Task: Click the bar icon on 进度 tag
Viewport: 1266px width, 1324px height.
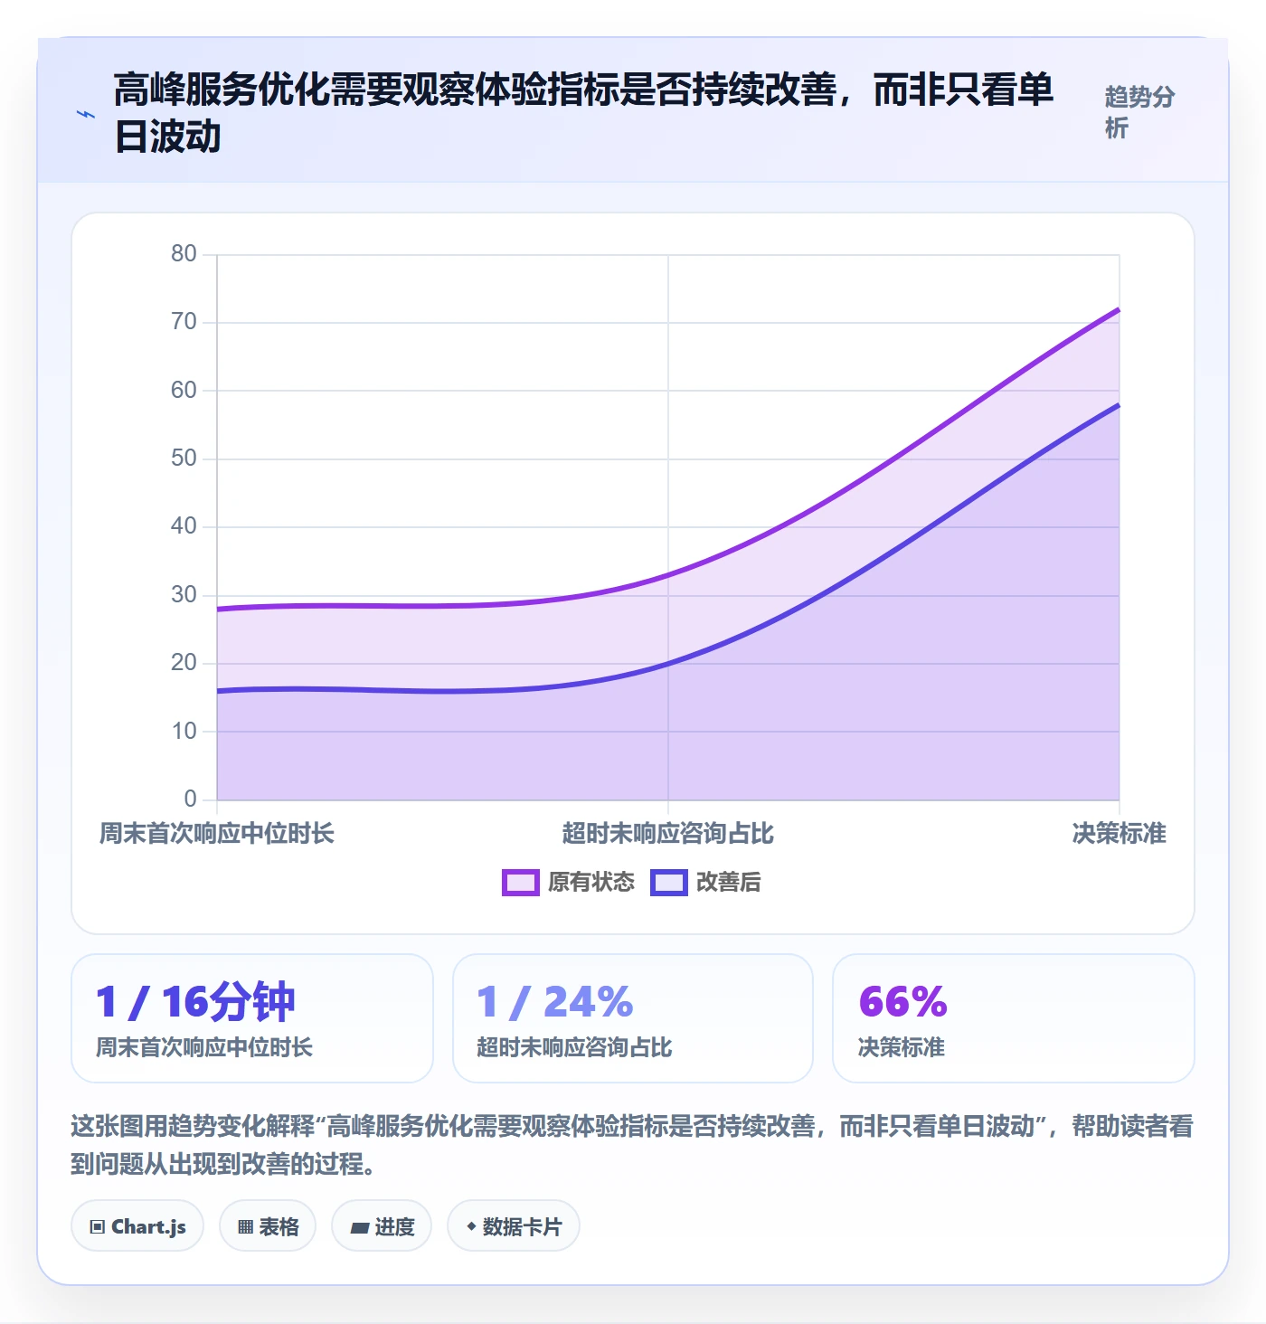Action: [359, 1227]
